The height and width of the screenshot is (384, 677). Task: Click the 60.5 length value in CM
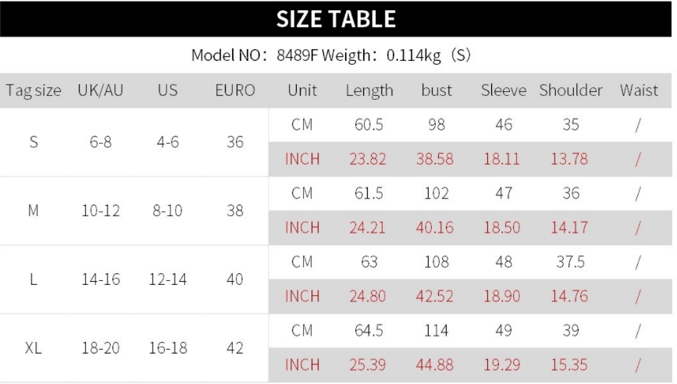pyautogui.click(x=369, y=125)
